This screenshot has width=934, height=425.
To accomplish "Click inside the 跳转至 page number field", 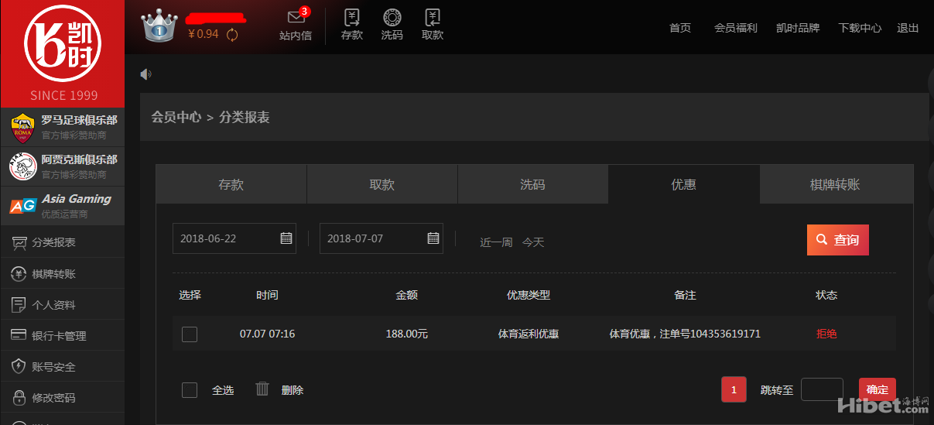I will 821,389.
